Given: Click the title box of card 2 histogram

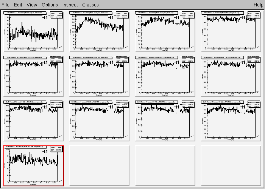Looking at the screenshot, I should coord(91,13).
